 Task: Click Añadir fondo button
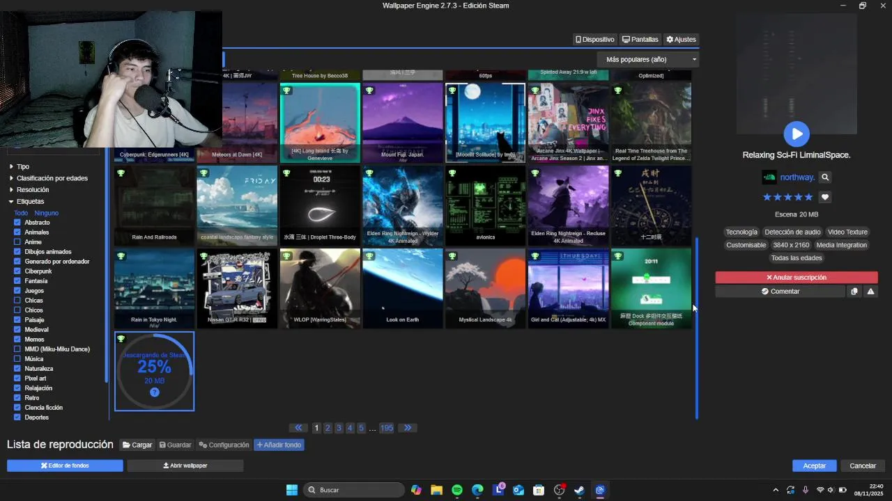279,445
